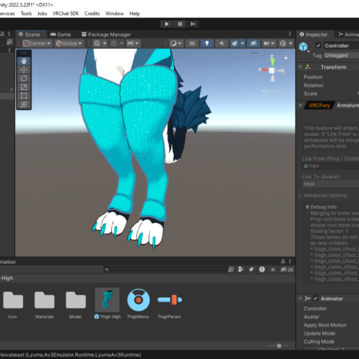Screen dimensions: 359x359
Task: Toggle the Project panel lock icon
Action: click(283, 261)
